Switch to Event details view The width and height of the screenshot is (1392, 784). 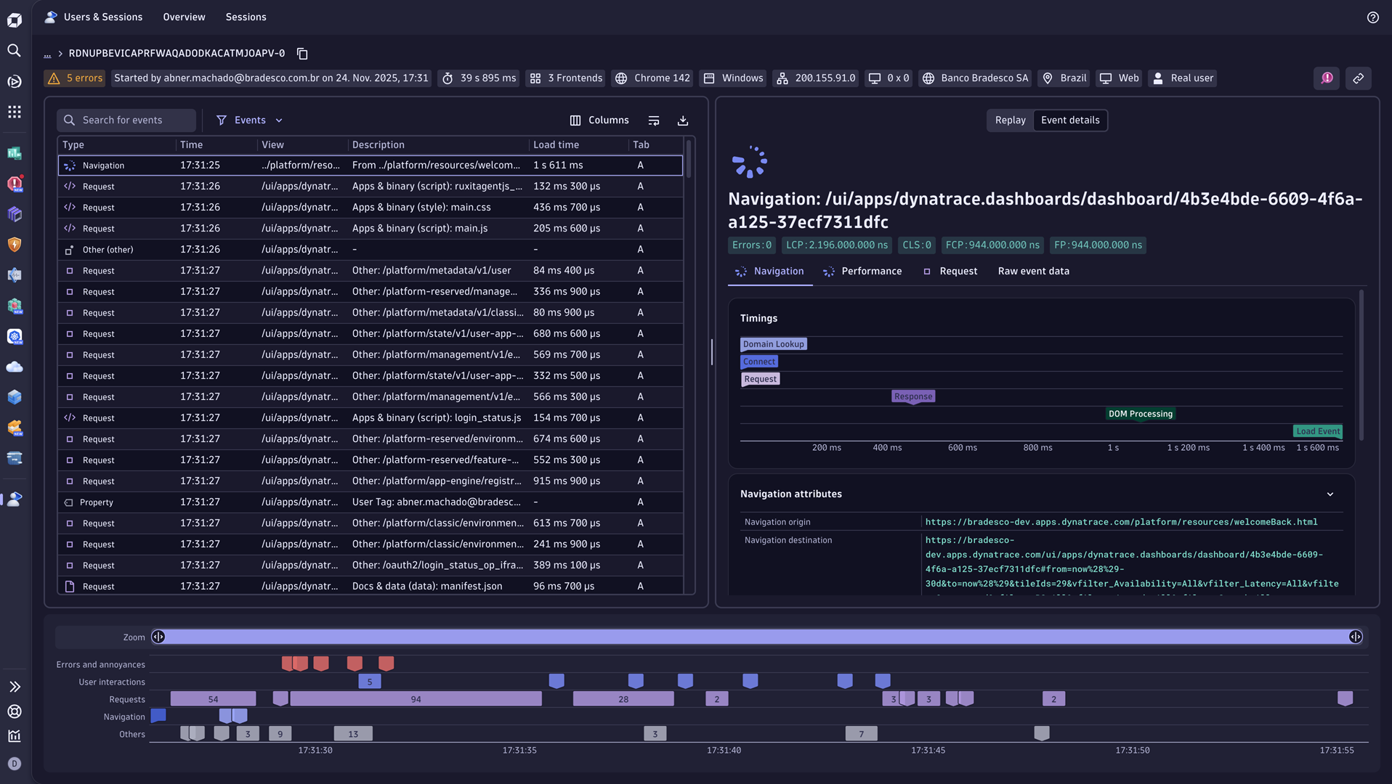coord(1070,121)
